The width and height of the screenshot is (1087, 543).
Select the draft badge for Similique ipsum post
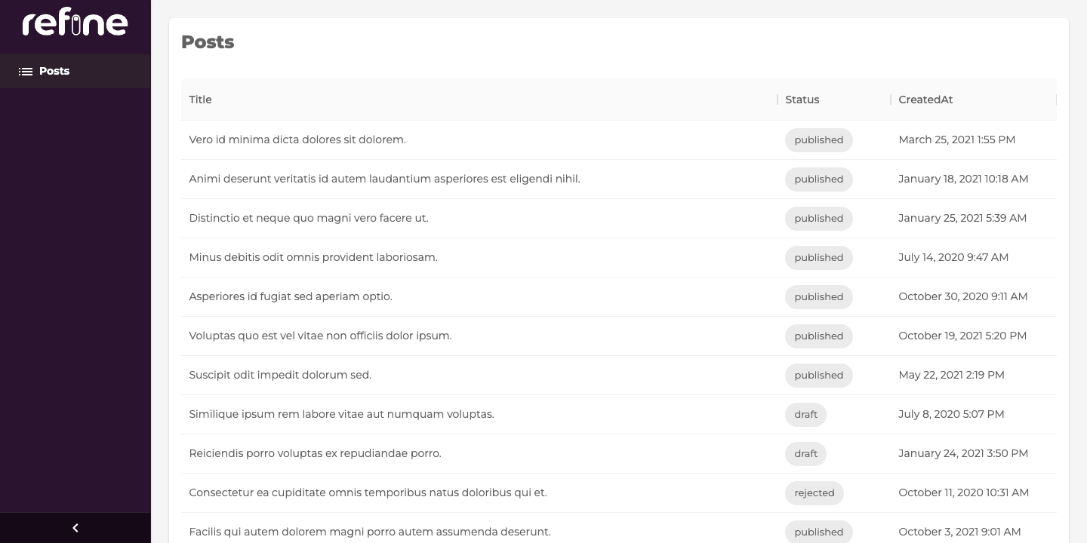[805, 415]
